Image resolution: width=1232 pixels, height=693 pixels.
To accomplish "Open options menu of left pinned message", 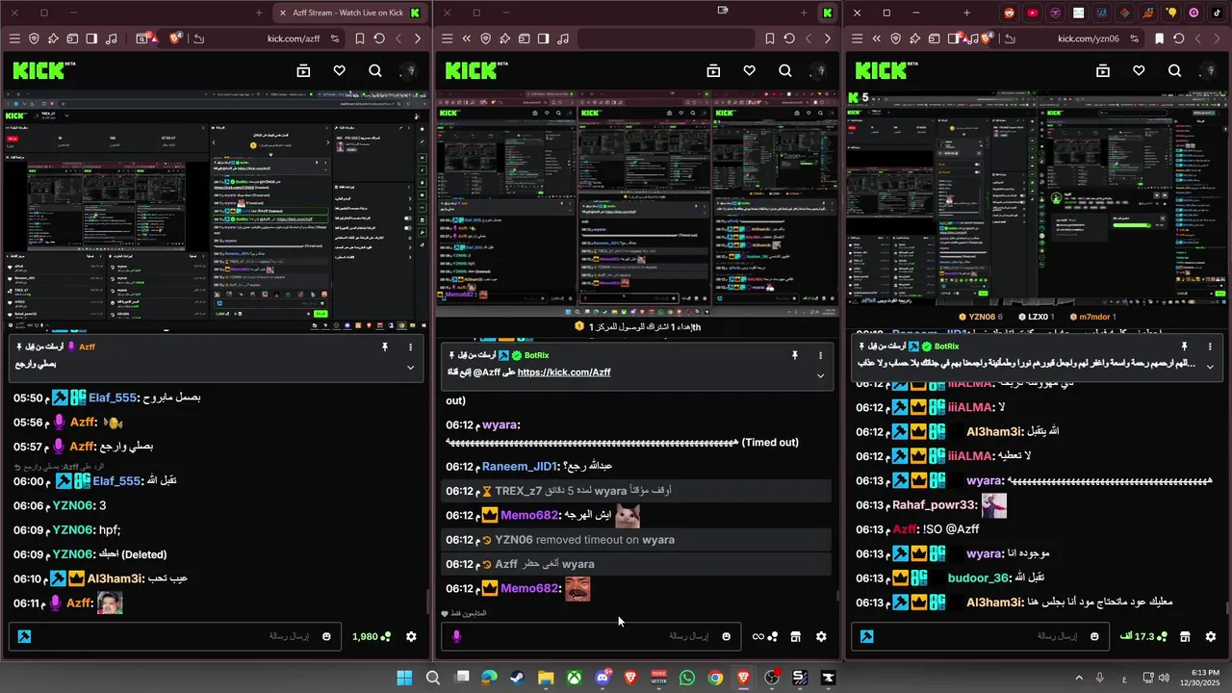I will 411,346.
